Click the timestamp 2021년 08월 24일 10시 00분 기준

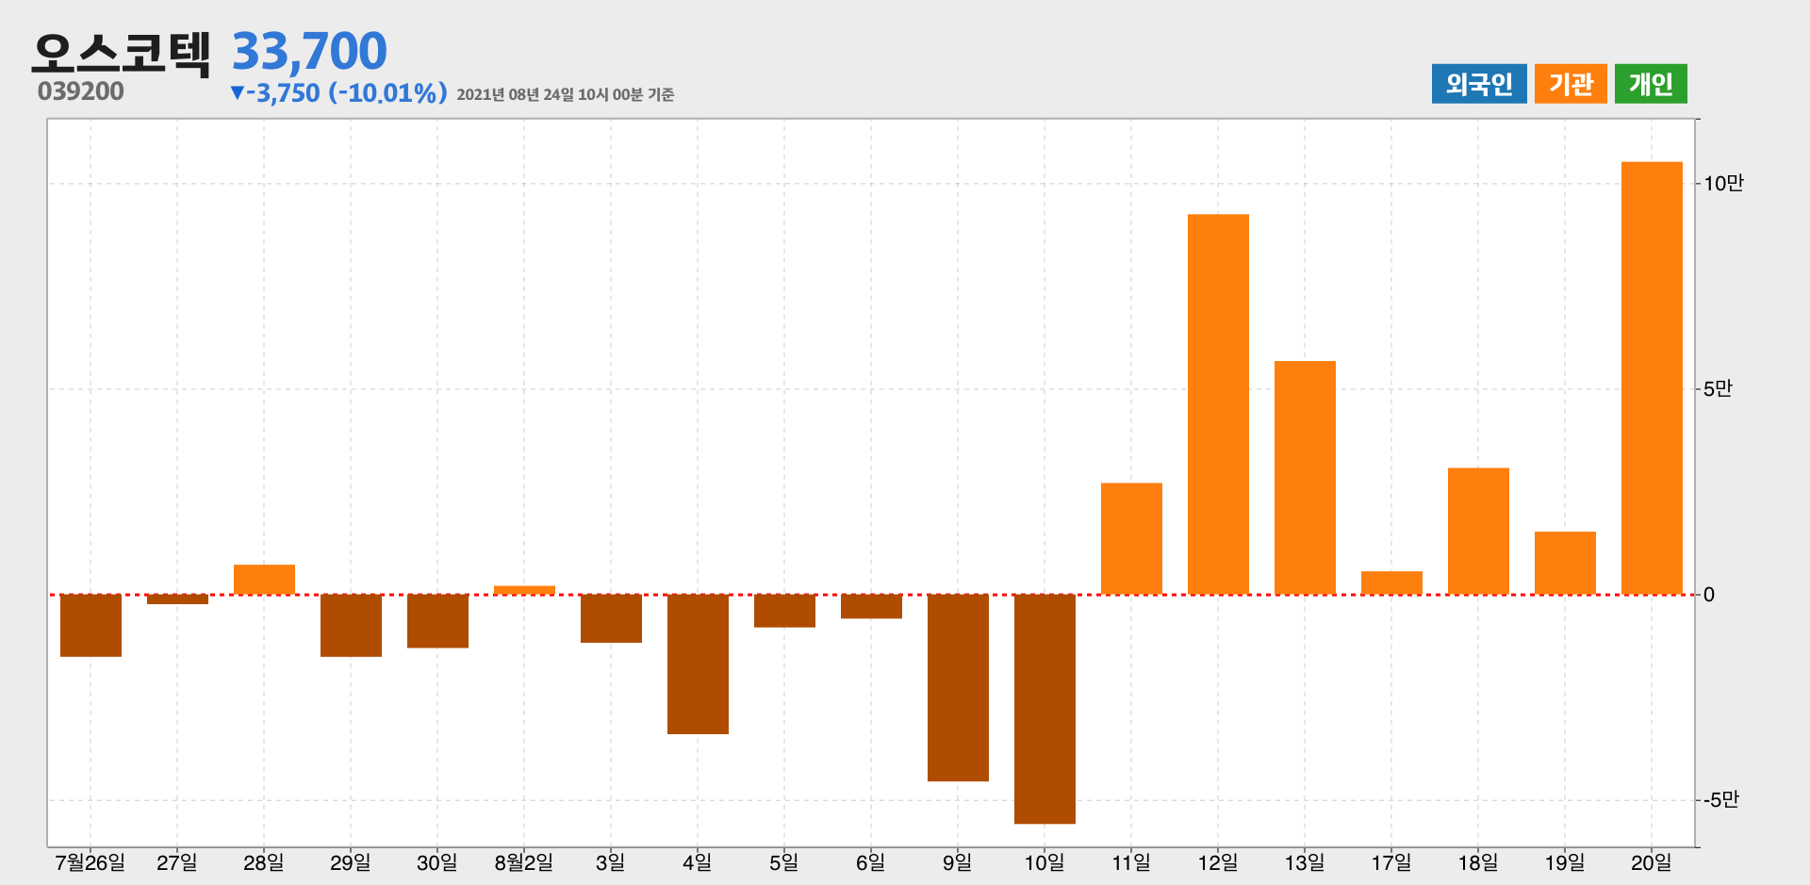565,95
